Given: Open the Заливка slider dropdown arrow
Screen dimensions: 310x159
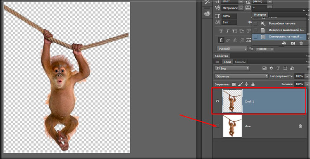Looking at the screenshot, I should pos(307,84).
